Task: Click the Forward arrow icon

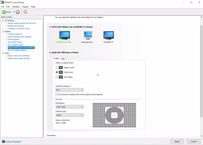Action: (x=18, y=12)
